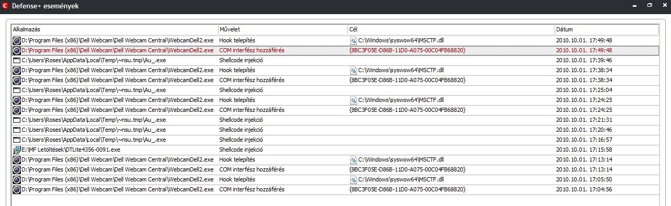
Task: Click the MSCTF.dll file icon in 17:05:50 row
Action: pos(353,179)
